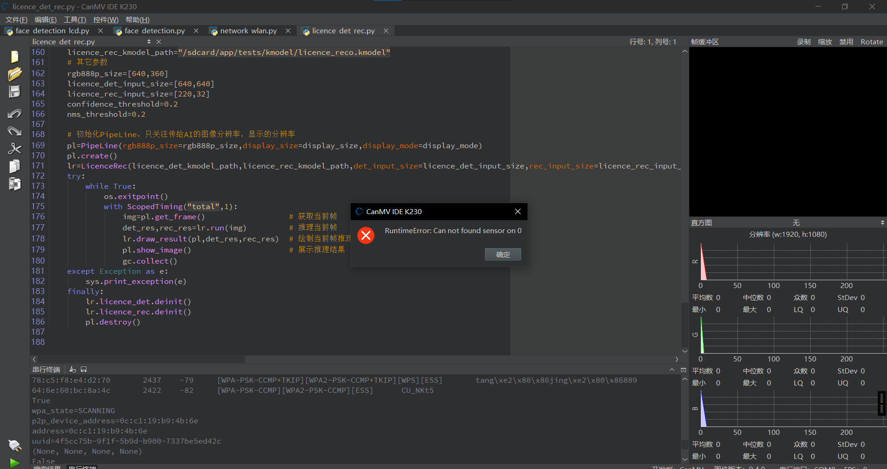Click the Save floppy disk icon
887x469 pixels.
[x=14, y=91]
